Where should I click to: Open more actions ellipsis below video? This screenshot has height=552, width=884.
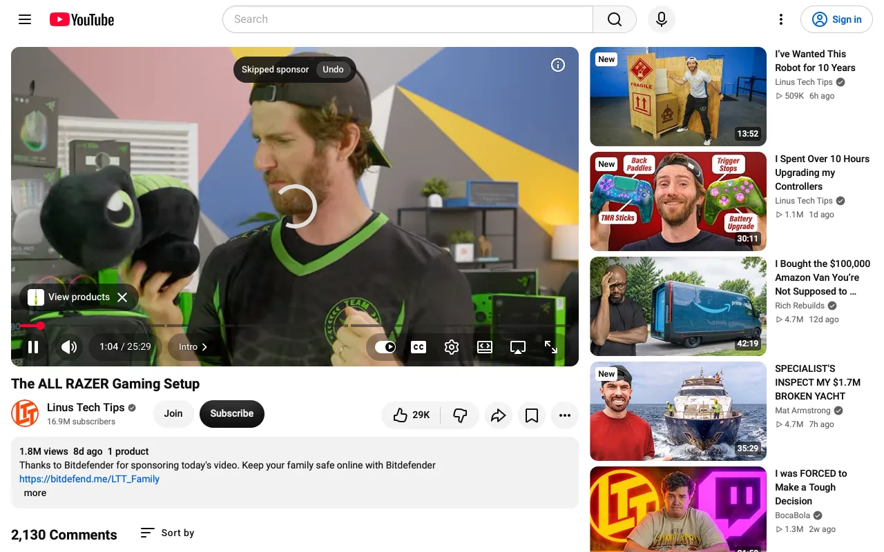point(565,415)
